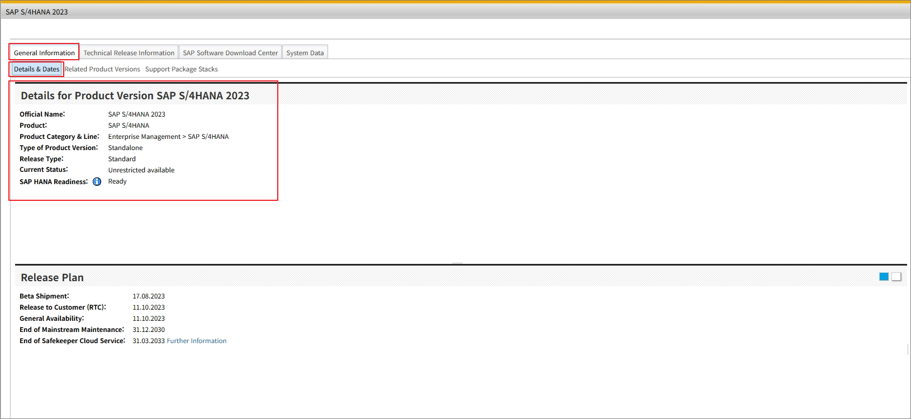Click the 'General Availability:' label
Image resolution: width=911 pixels, height=419 pixels.
52,319
